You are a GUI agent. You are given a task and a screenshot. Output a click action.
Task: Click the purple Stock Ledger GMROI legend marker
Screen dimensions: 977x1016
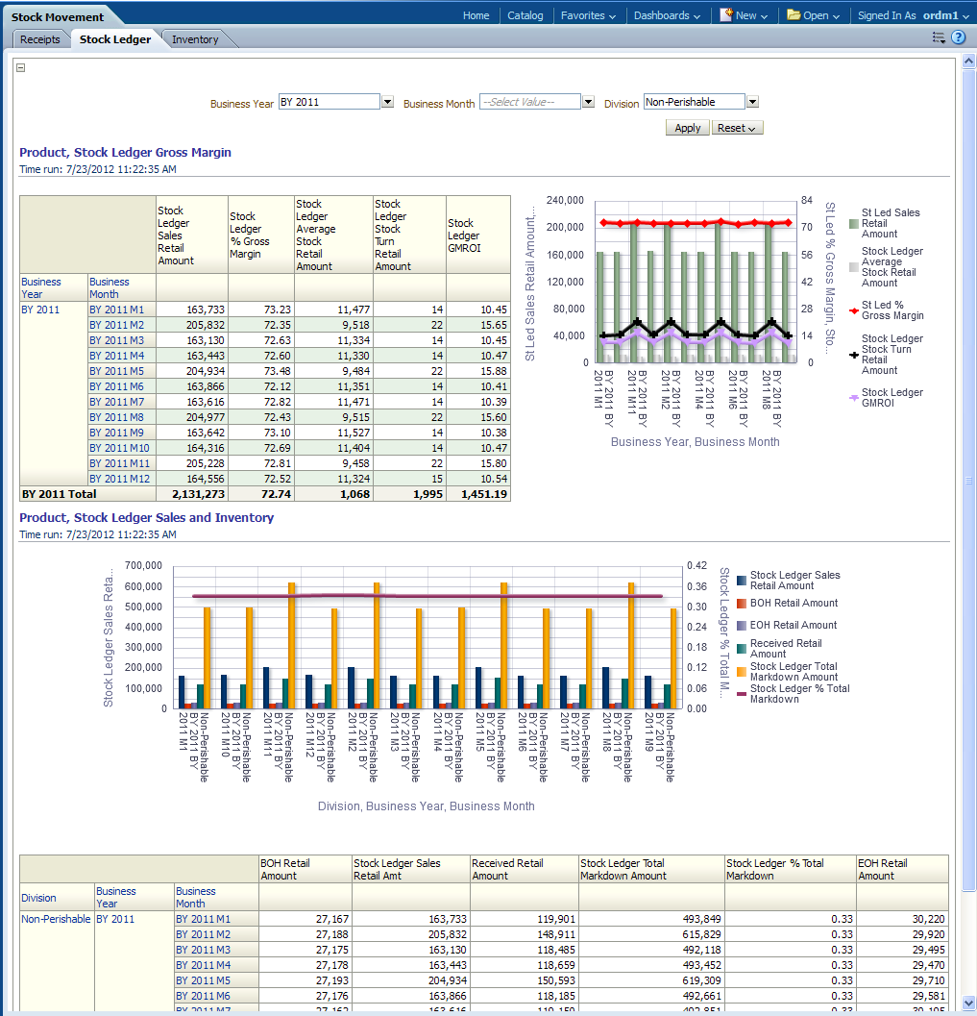(852, 398)
